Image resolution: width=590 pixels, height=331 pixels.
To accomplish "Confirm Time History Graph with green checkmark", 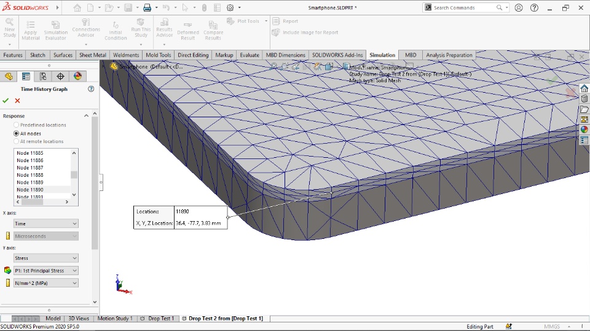I will click(6, 101).
